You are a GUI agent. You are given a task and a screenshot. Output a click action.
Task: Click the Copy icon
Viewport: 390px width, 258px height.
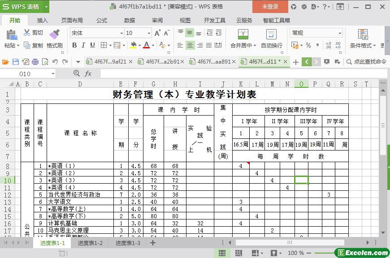tap(26, 45)
